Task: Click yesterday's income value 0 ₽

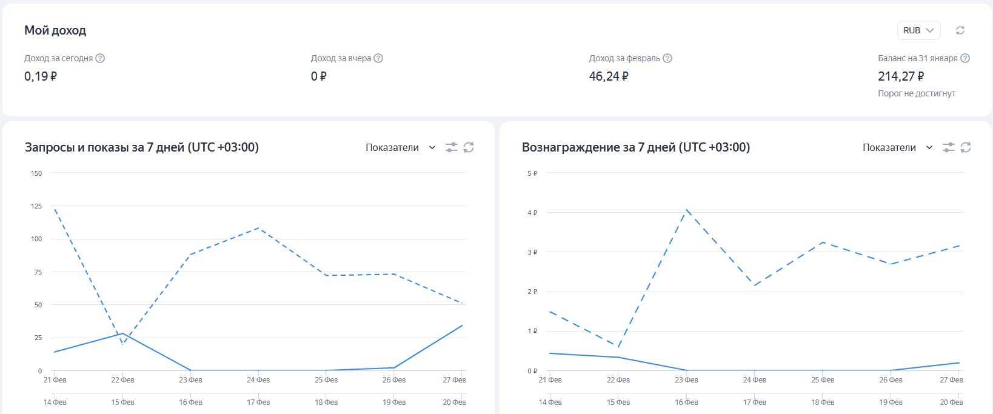Action: [x=319, y=76]
